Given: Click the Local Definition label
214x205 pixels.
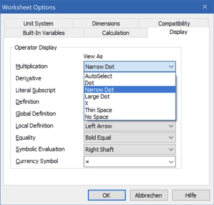Looking at the screenshot, I should click(x=34, y=126).
